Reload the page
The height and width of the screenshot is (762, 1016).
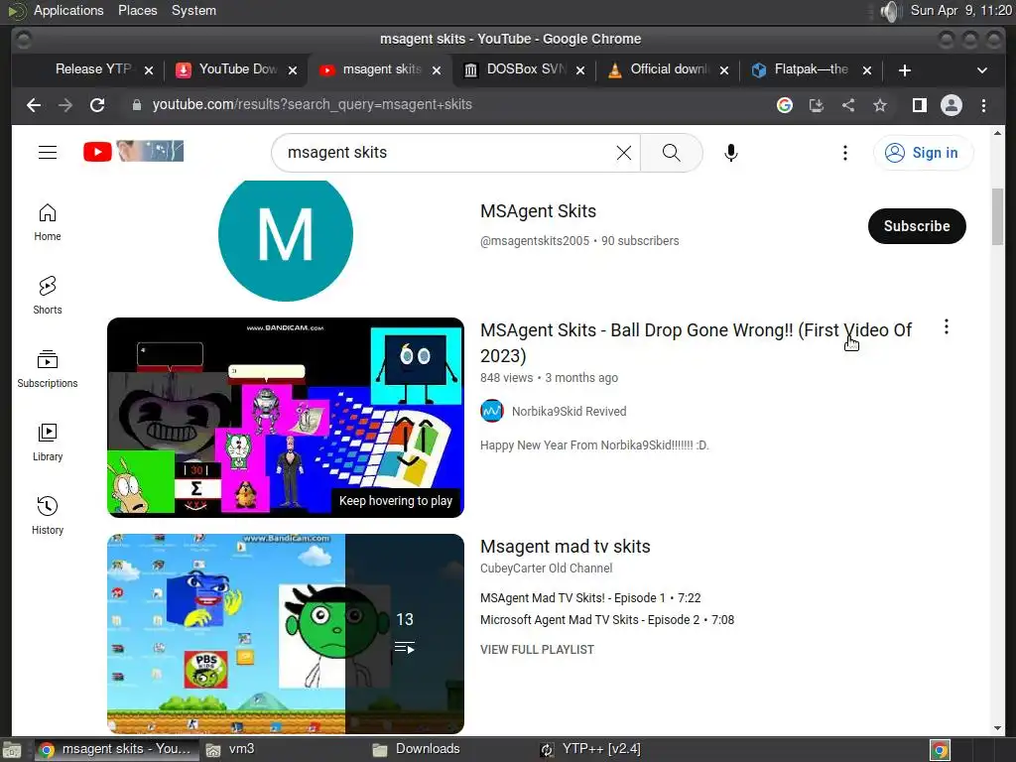97,105
